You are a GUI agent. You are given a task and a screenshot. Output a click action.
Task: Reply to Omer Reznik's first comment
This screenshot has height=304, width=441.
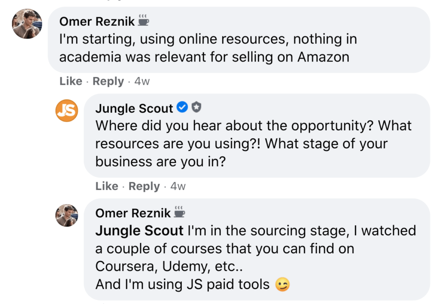(108, 81)
